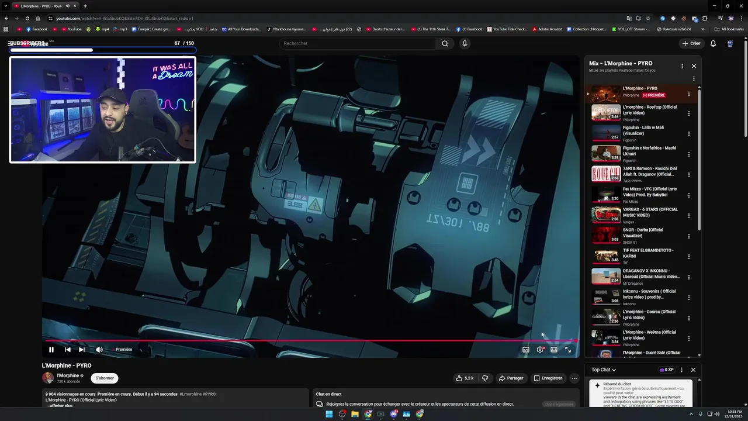Play L'morphine - Rooftop from the mix
Image resolution: width=748 pixels, height=421 pixels.
coord(641,113)
